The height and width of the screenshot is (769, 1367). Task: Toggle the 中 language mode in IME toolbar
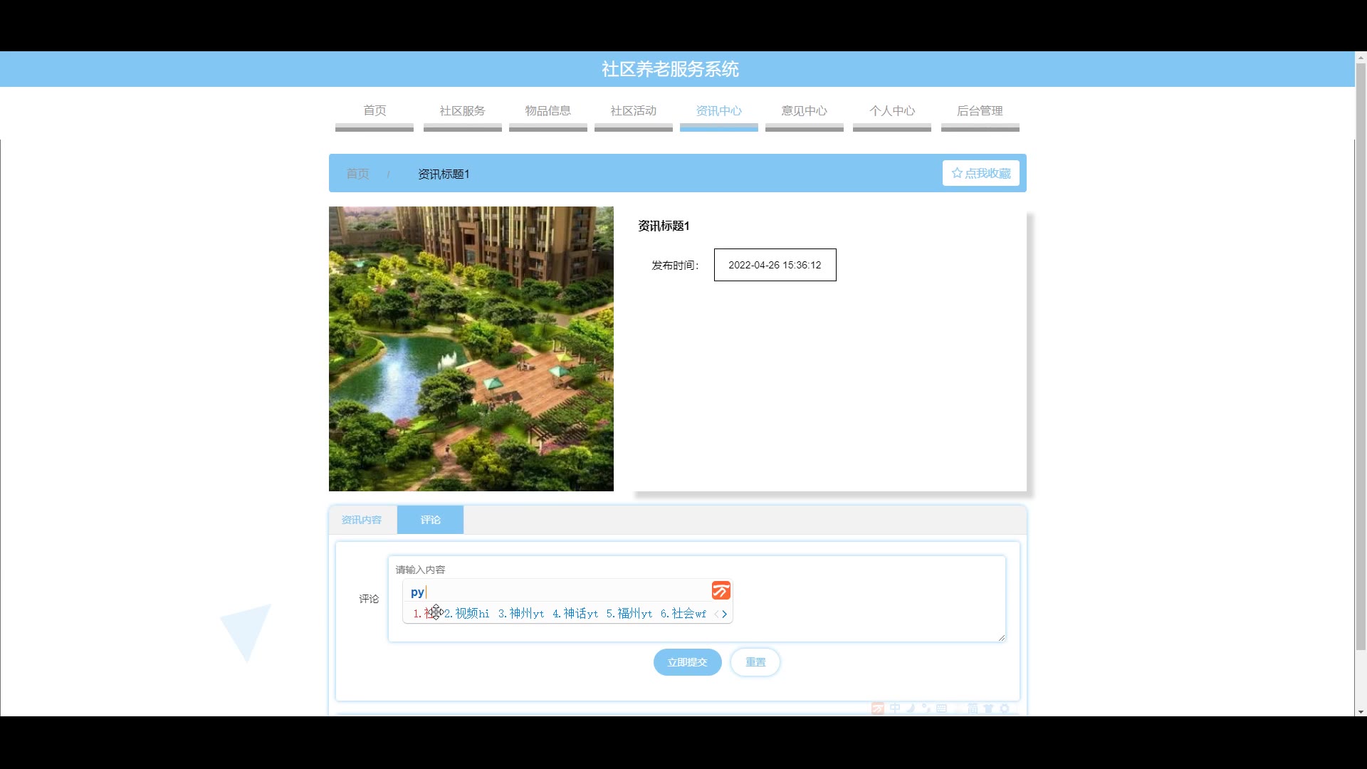895,708
